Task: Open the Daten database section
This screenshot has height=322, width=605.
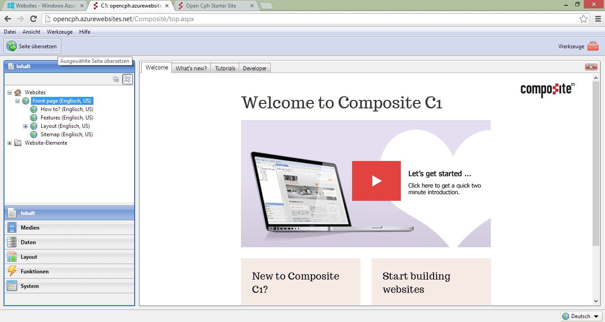Action: 28,242
